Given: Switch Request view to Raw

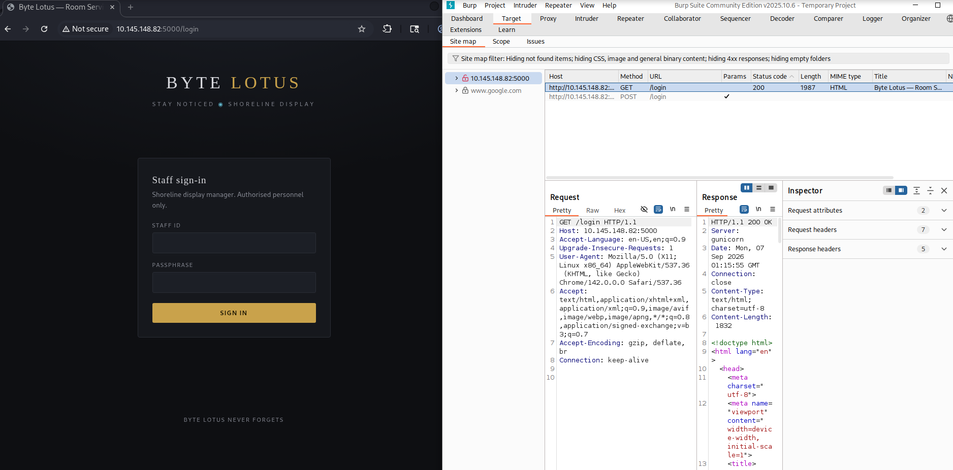Looking at the screenshot, I should (x=592, y=211).
